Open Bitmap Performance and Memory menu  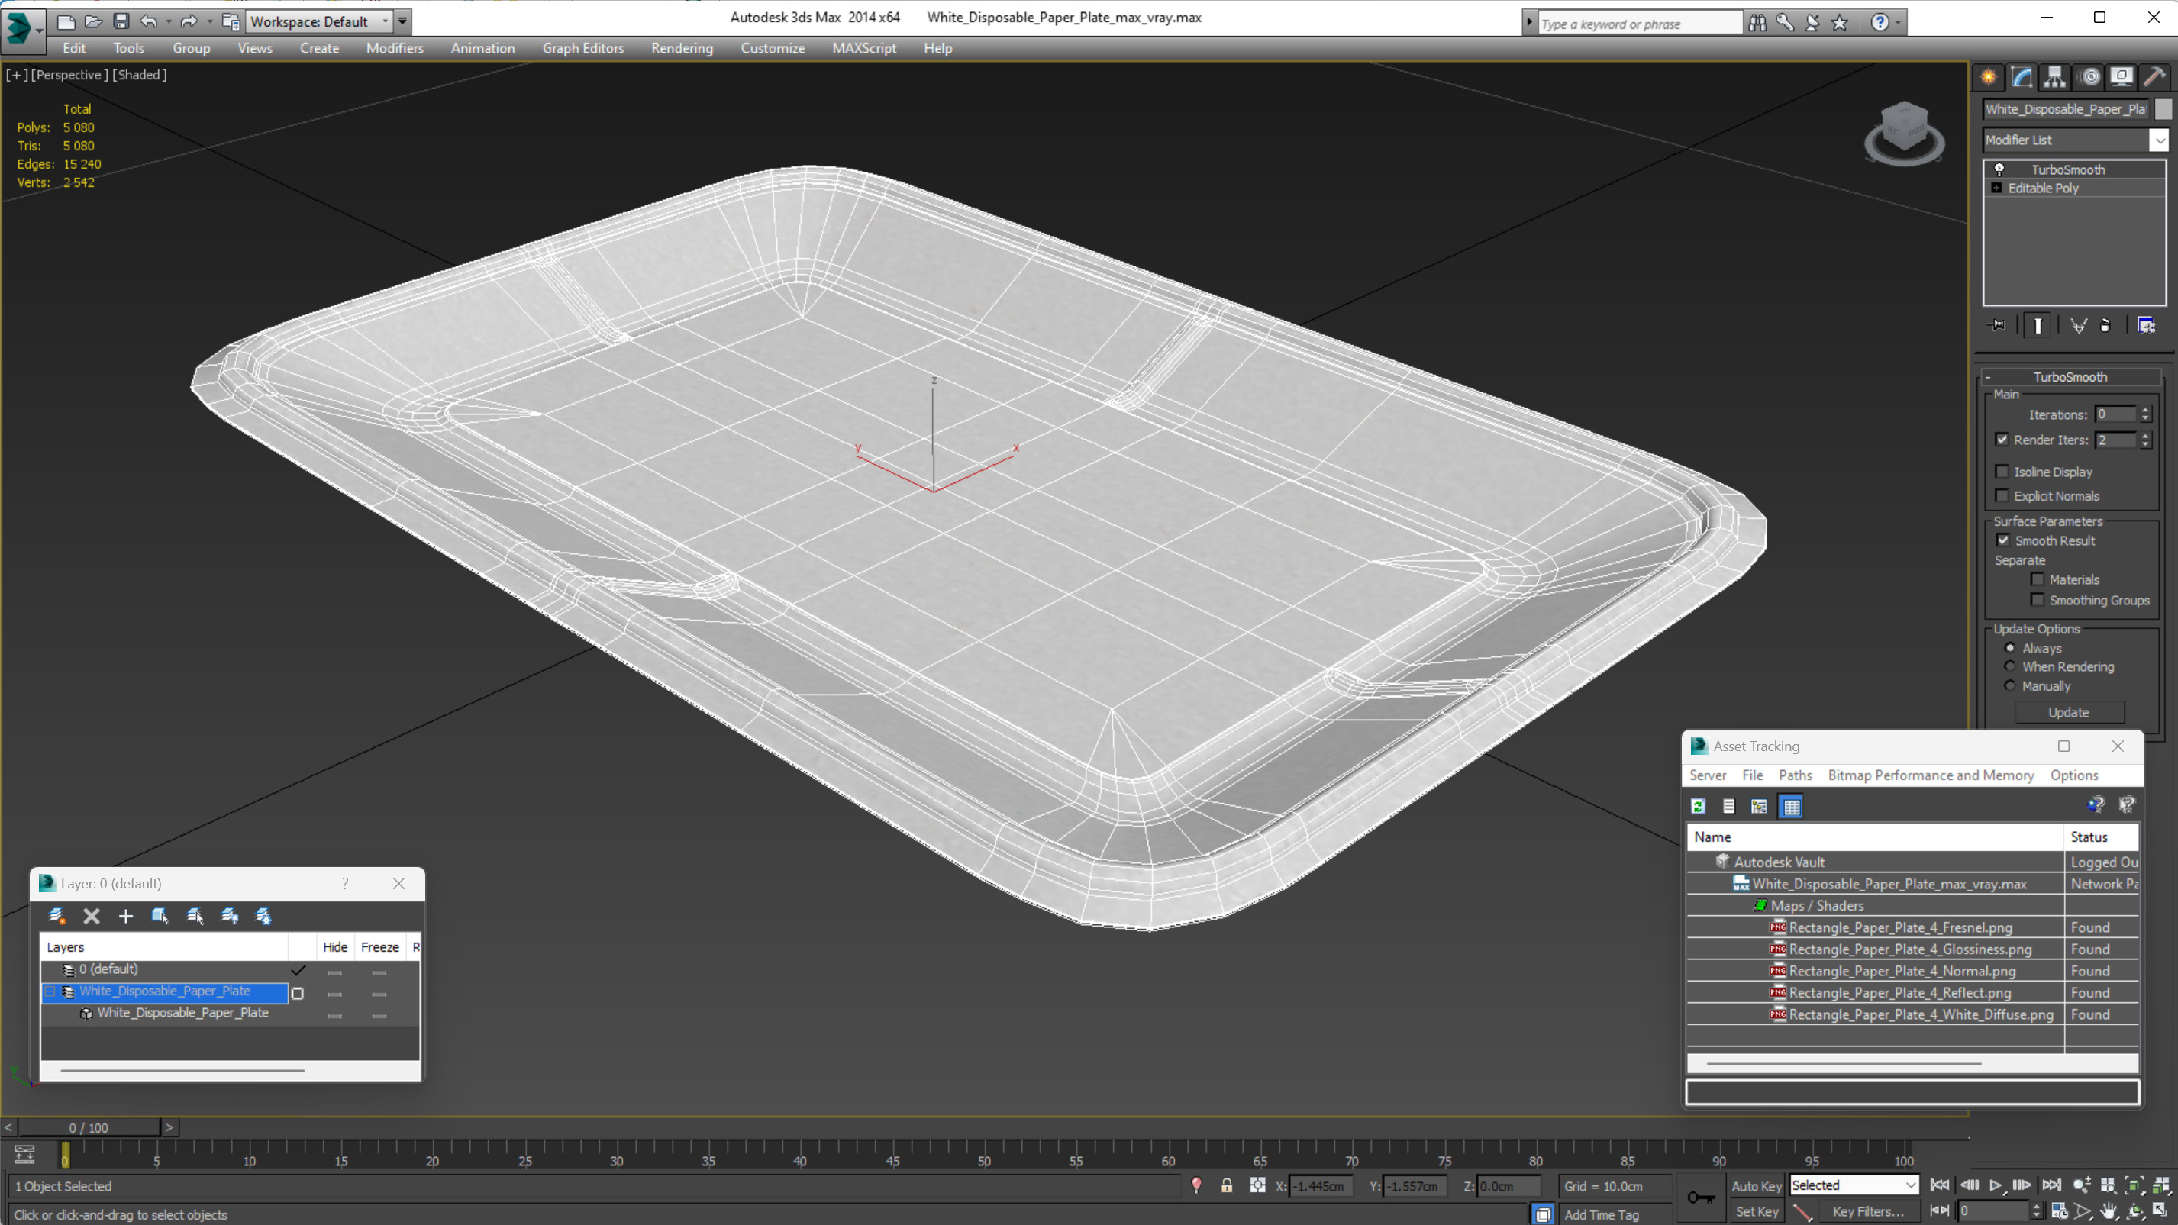point(1930,775)
